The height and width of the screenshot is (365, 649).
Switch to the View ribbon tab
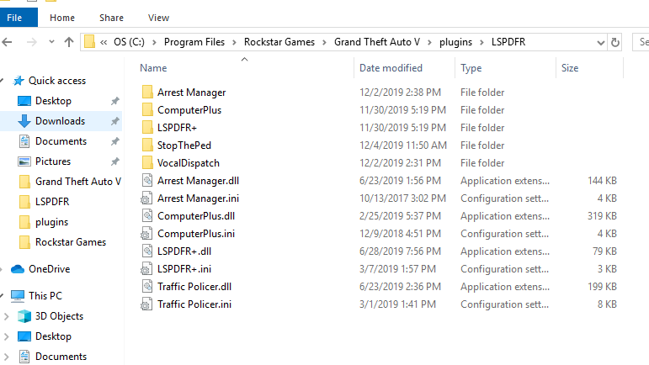(x=158, y=17)
